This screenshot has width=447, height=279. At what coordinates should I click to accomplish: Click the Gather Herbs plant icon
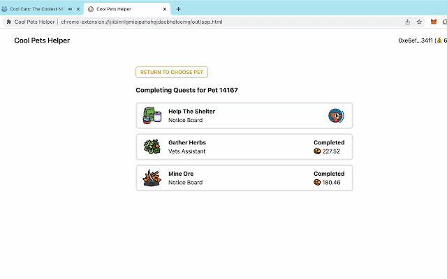(152, 146)
